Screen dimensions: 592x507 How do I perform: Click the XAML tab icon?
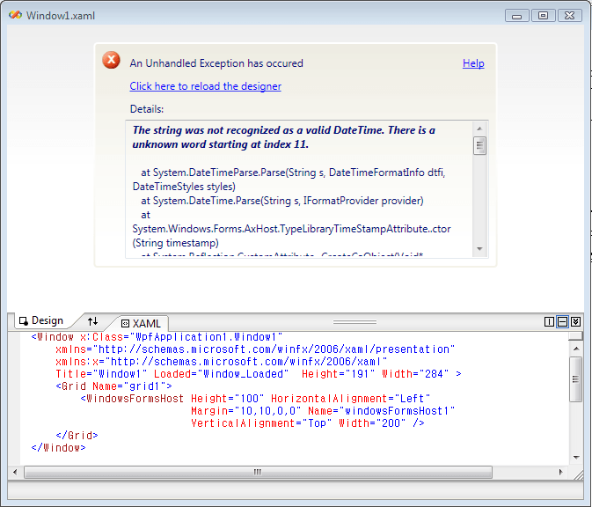coord(125,323)
